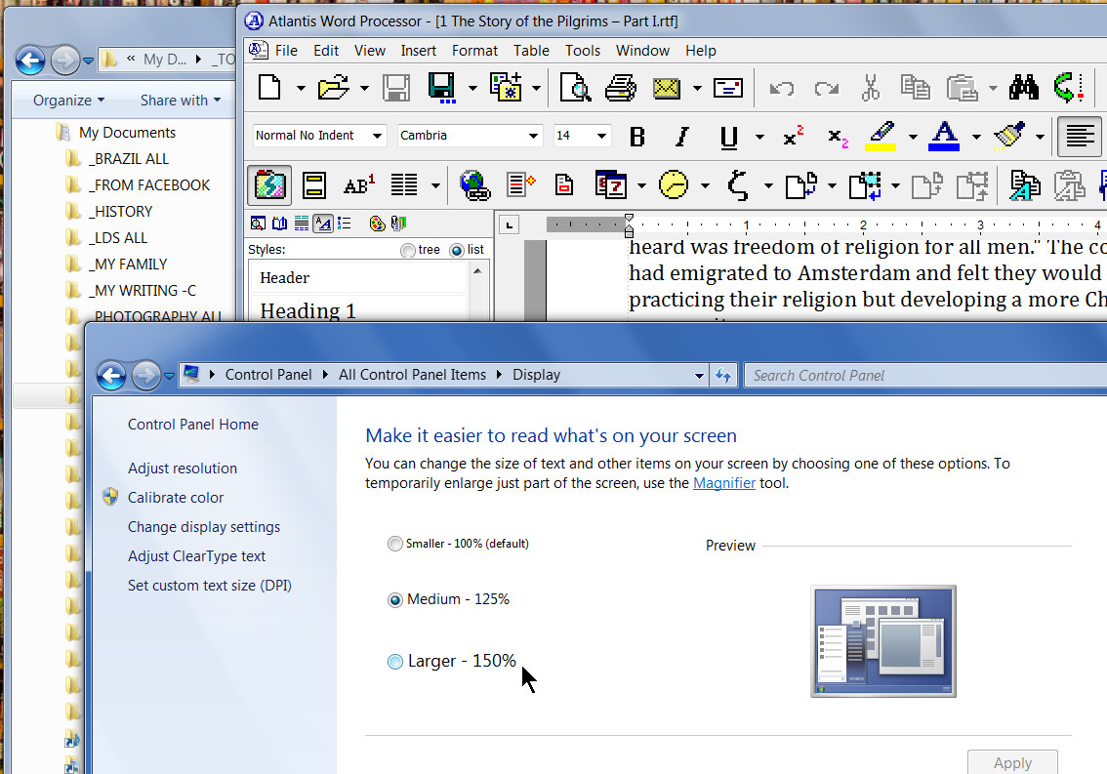Click the yellow clock date/time icon
This screenshot has height=774, width=1107.
coord(674,185)
